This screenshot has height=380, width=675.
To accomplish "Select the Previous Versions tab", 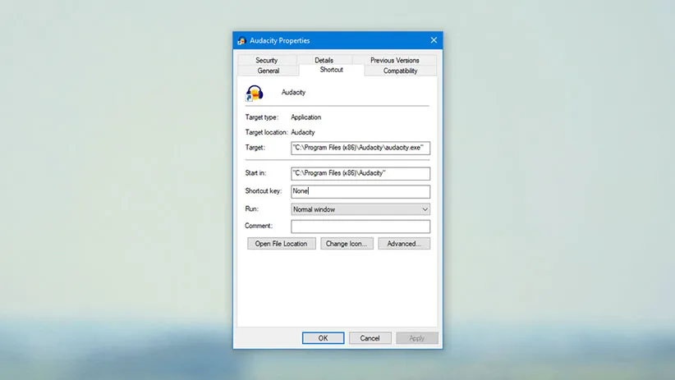I will click(x=394, y=60).
